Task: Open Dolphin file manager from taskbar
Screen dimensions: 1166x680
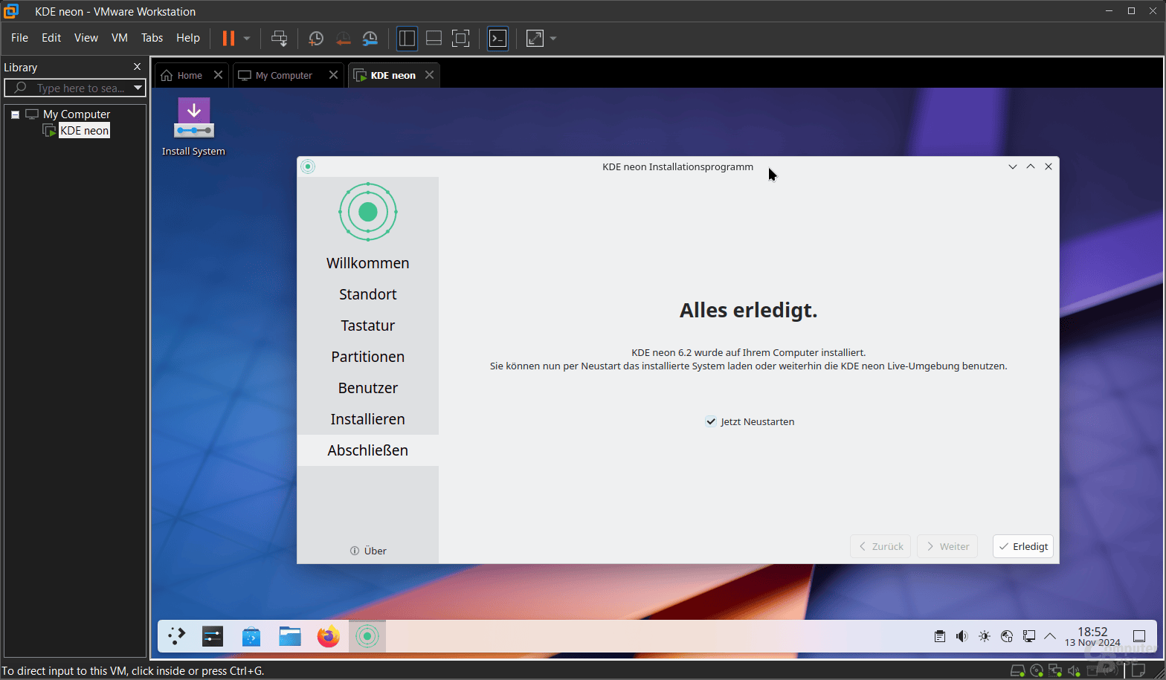Action: pos(290,636)
